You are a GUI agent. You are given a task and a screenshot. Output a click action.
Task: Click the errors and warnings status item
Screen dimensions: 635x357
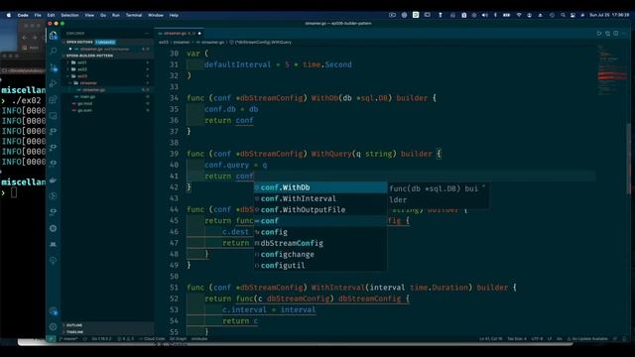[125, 339]
